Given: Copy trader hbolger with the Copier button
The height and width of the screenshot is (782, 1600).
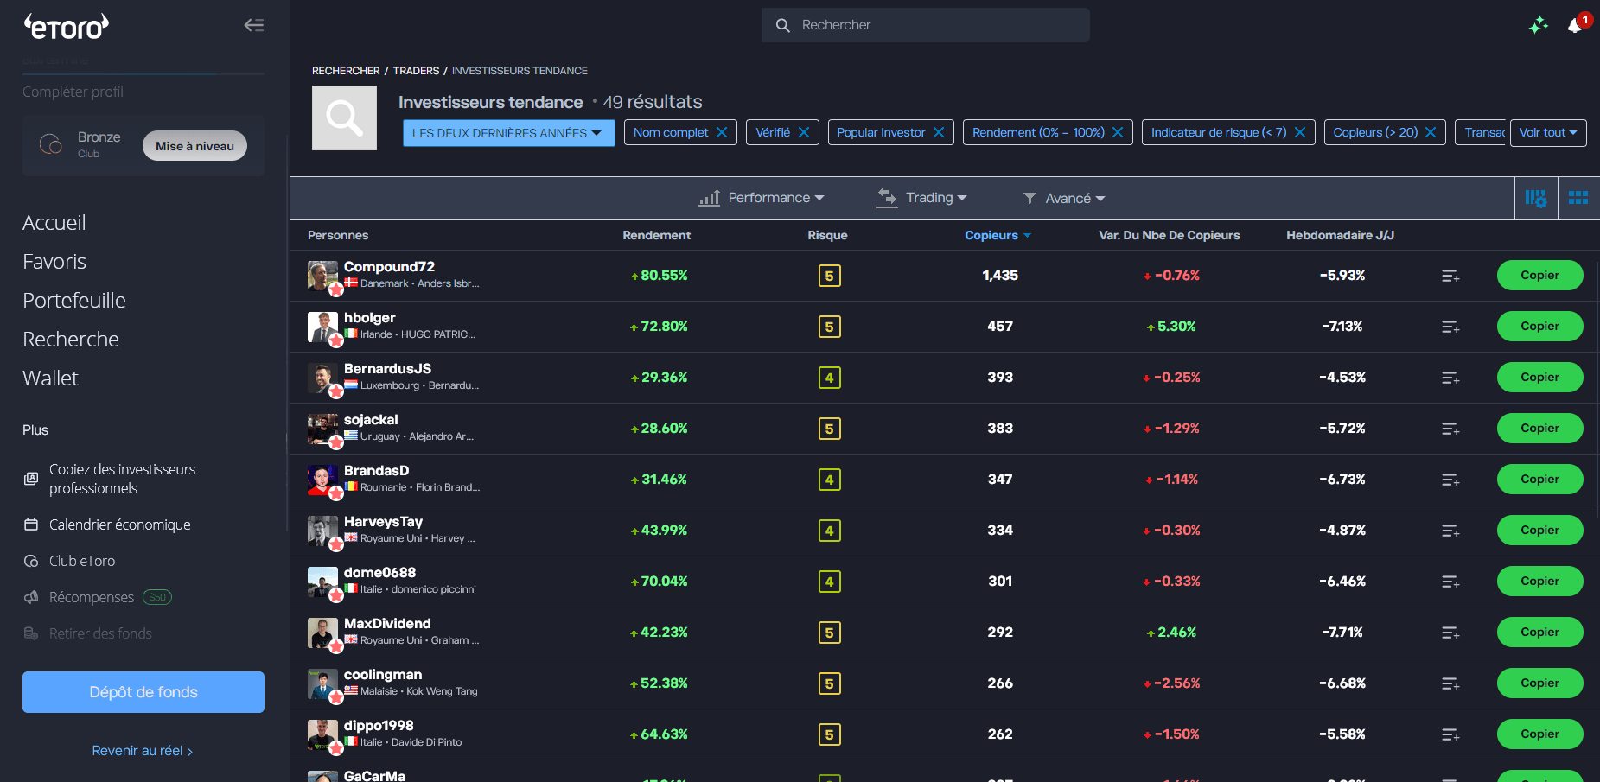Looking at the screenshot, I should click(1539, 326).
